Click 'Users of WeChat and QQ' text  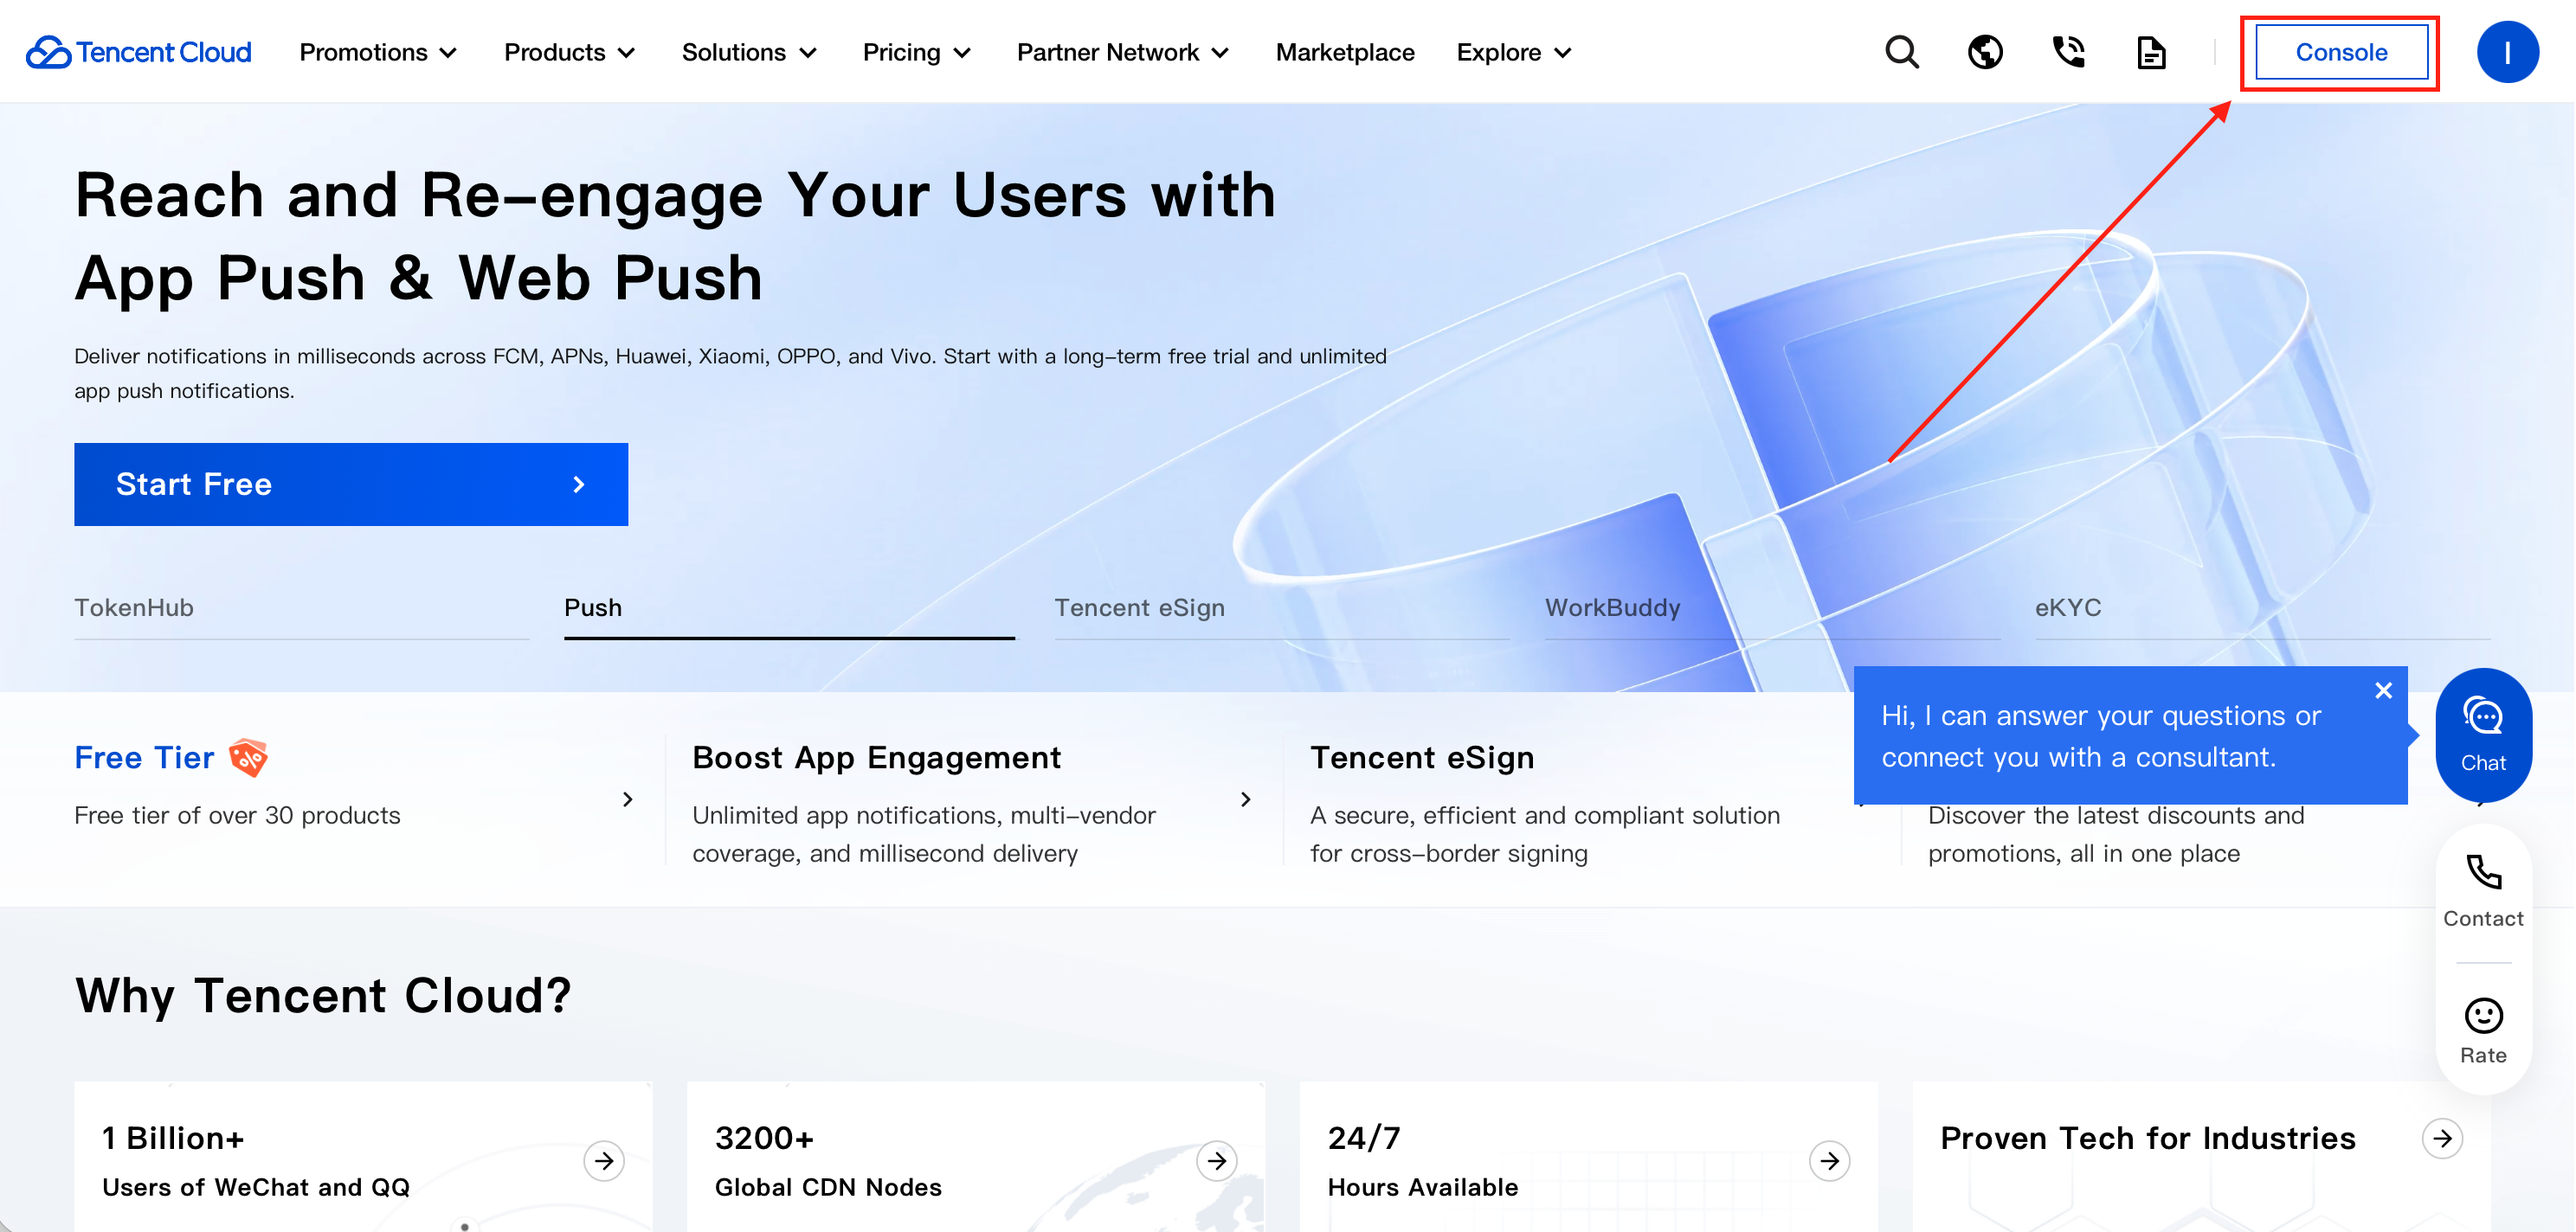click(256, 1187)
